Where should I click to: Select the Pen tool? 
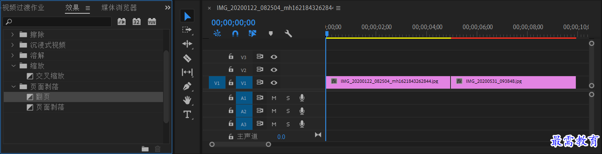click(187, 86)
